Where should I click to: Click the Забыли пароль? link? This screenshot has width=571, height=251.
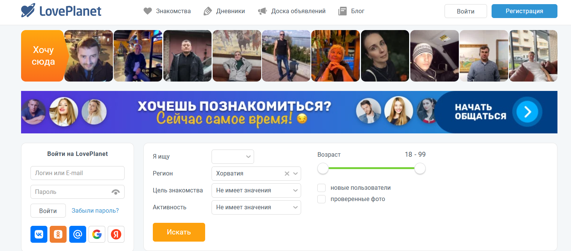(x=95, y=211)
